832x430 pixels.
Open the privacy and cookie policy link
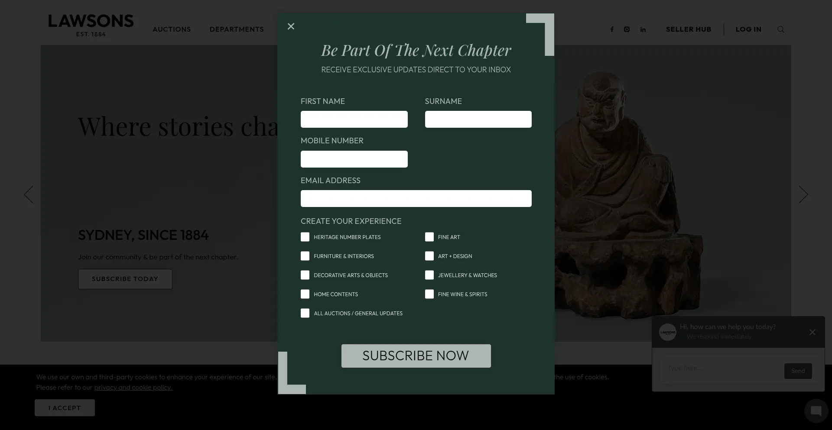(133, 388)
